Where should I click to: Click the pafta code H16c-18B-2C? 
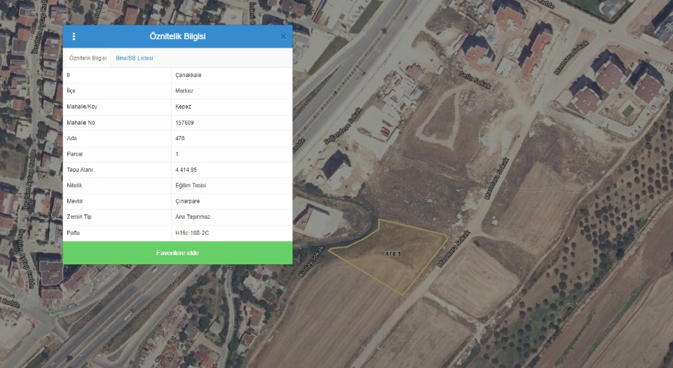coord(191,233)
